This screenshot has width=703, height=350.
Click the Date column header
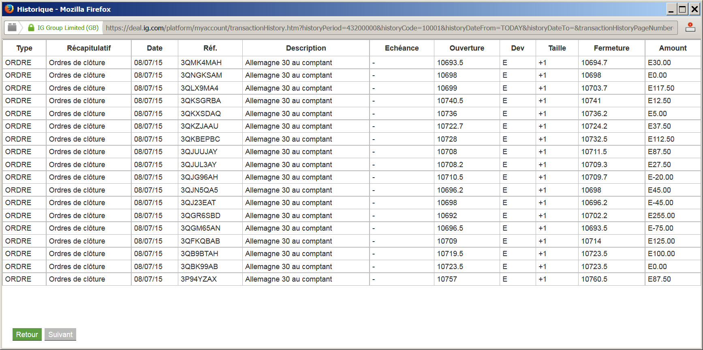[155, 48]
